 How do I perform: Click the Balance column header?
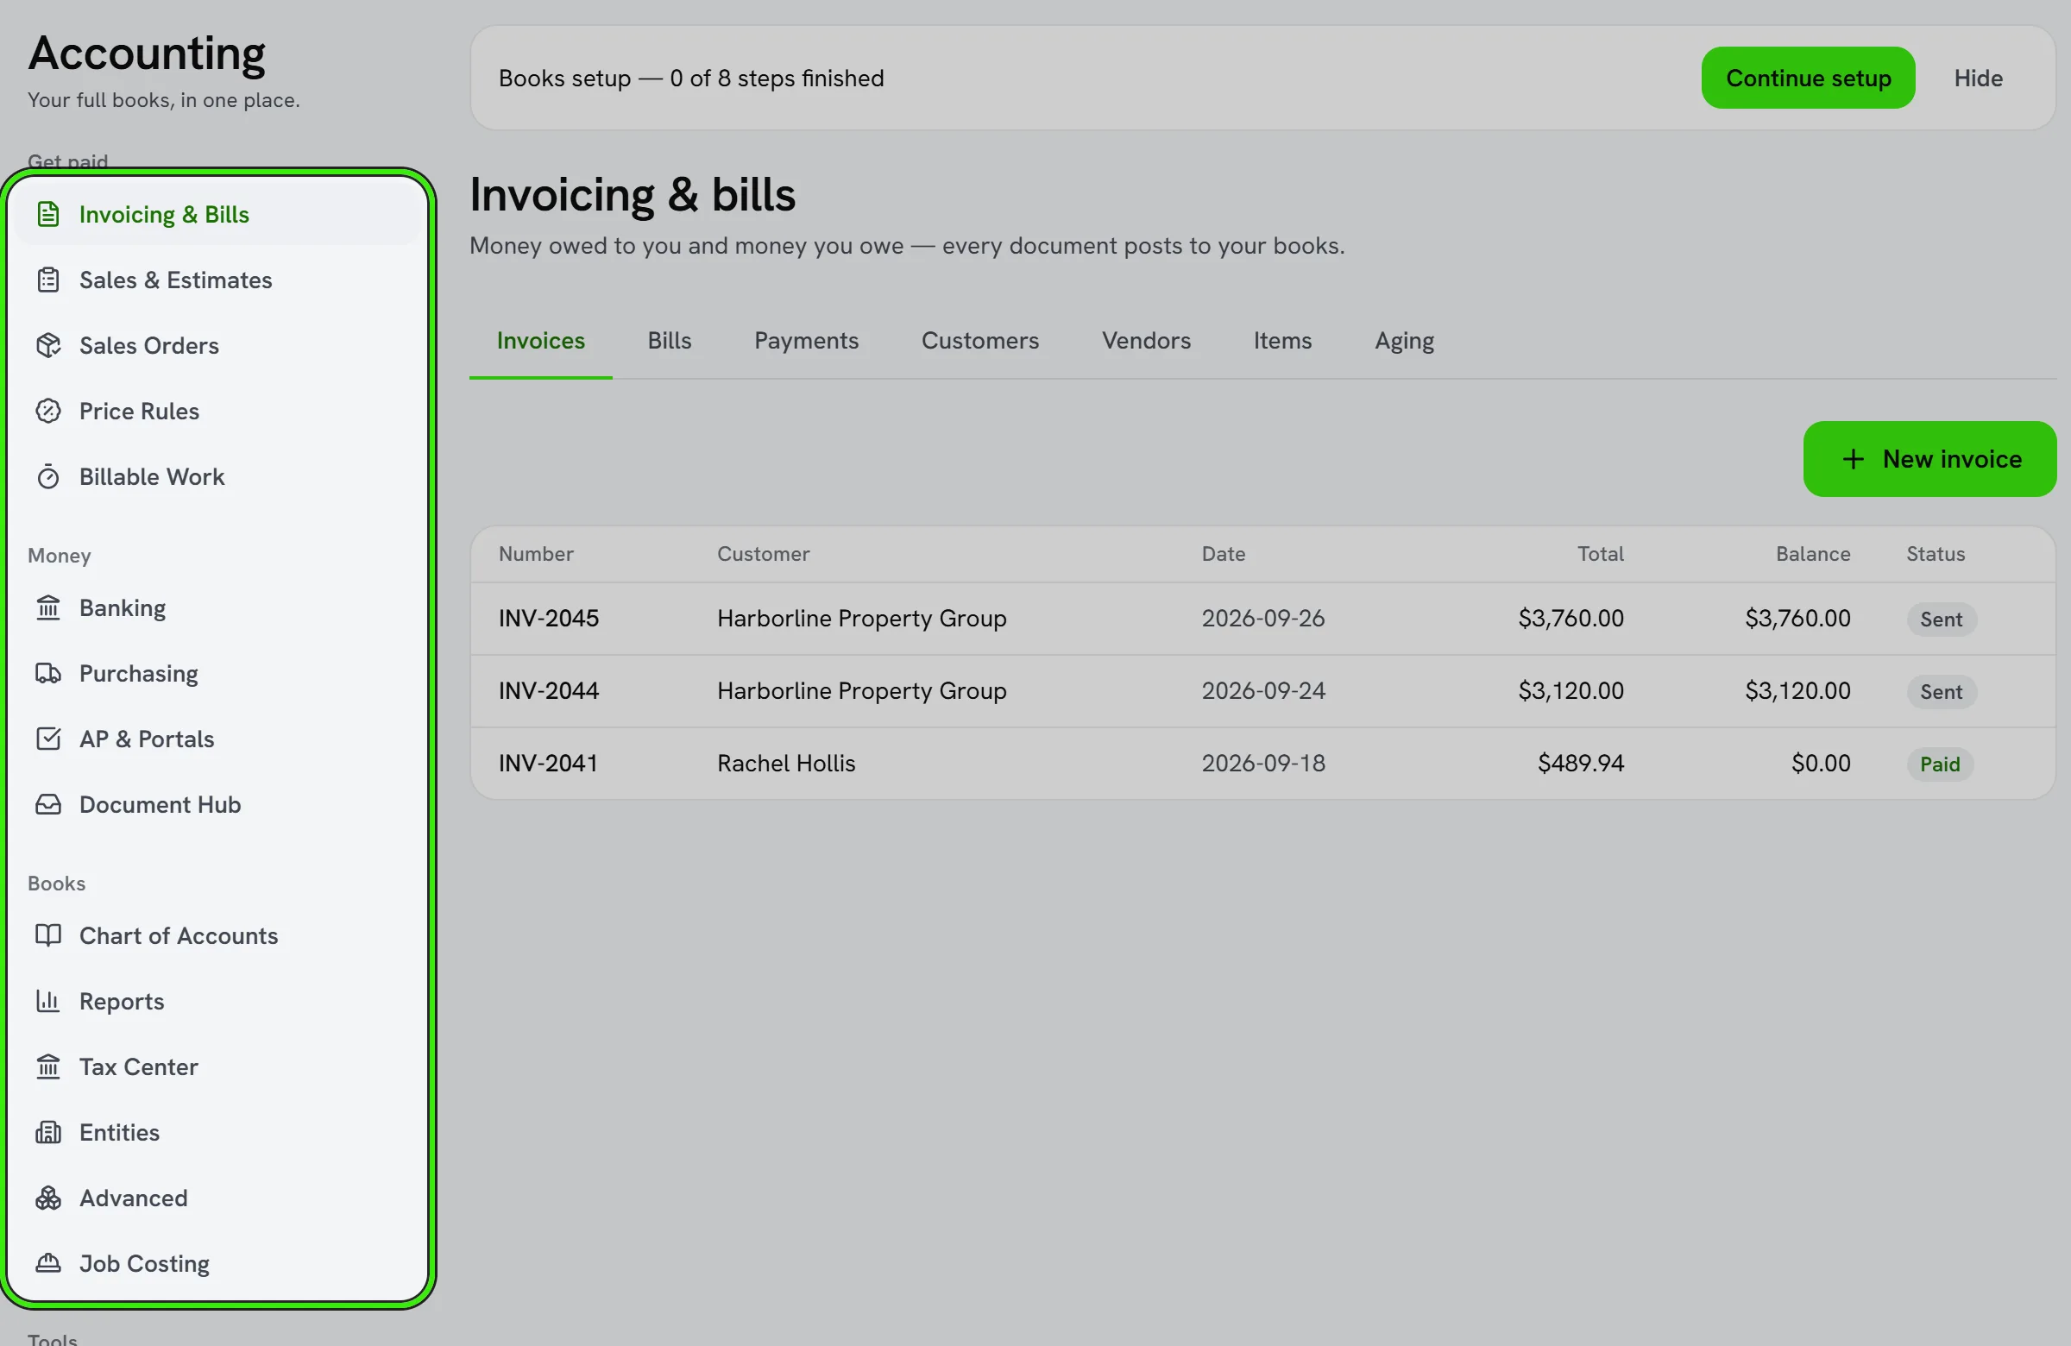tap(1813, 554)
